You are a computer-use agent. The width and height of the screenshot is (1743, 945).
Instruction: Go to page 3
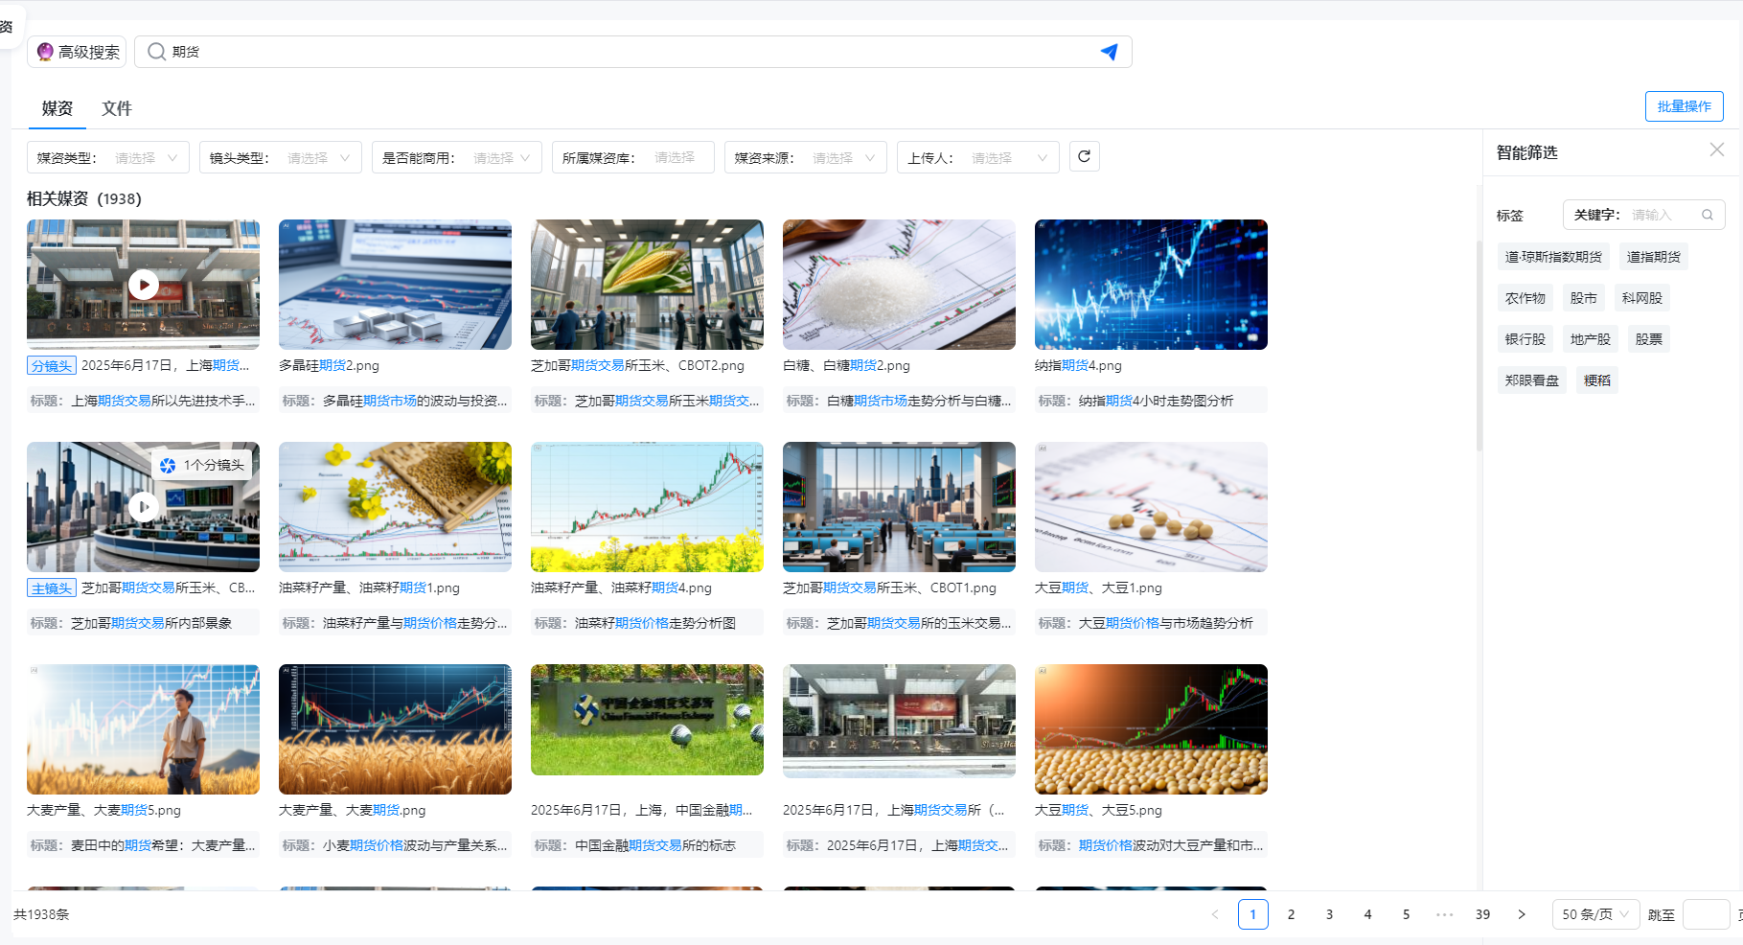pyautogui.click(x=1330, y=914)
